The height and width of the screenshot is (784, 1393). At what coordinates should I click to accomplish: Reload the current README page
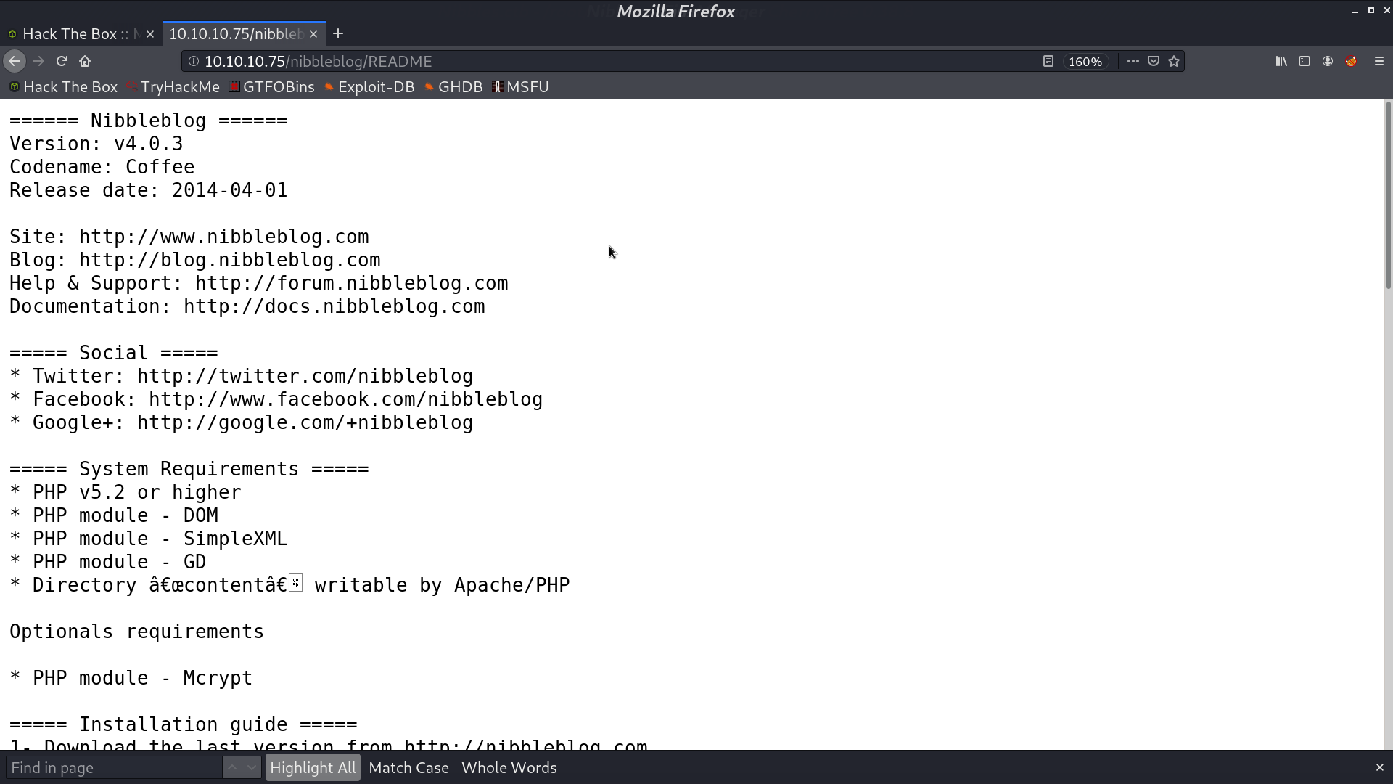tap(62, 62)
